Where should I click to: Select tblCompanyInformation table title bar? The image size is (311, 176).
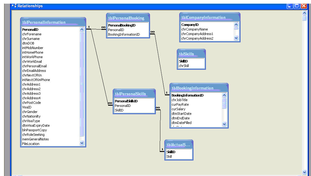(210, 17)
